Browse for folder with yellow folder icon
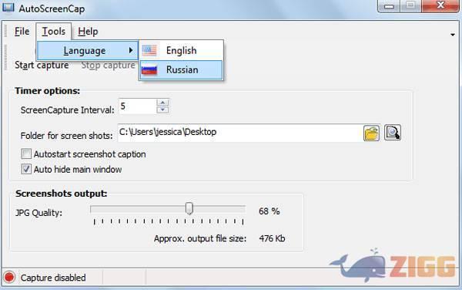This screenshot has width=462, height=290. [371, 133]
